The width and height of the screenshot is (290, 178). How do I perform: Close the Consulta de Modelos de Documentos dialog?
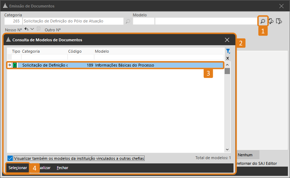click(227, 40)
